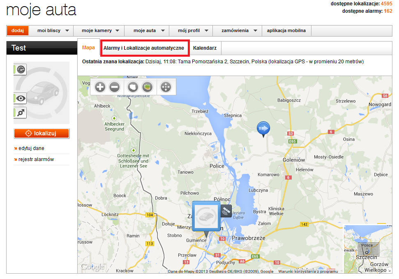This screenshot has width=399, height=279.
Task: Click the orange lokalizuj button
Action: point(42,134)
